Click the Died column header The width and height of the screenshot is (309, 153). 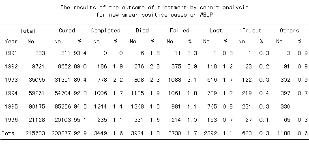coord(142,30)
